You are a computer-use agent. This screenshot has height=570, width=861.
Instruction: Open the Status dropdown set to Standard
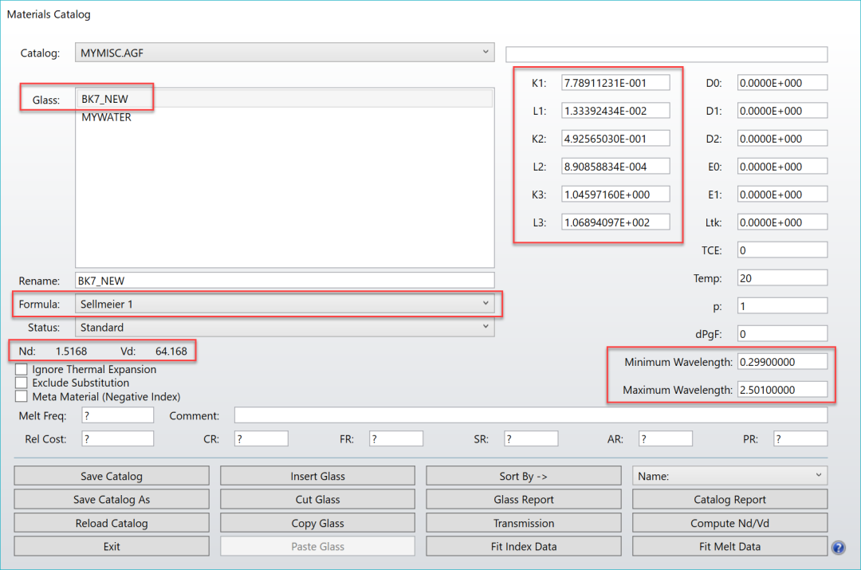[x=285, y=328]
